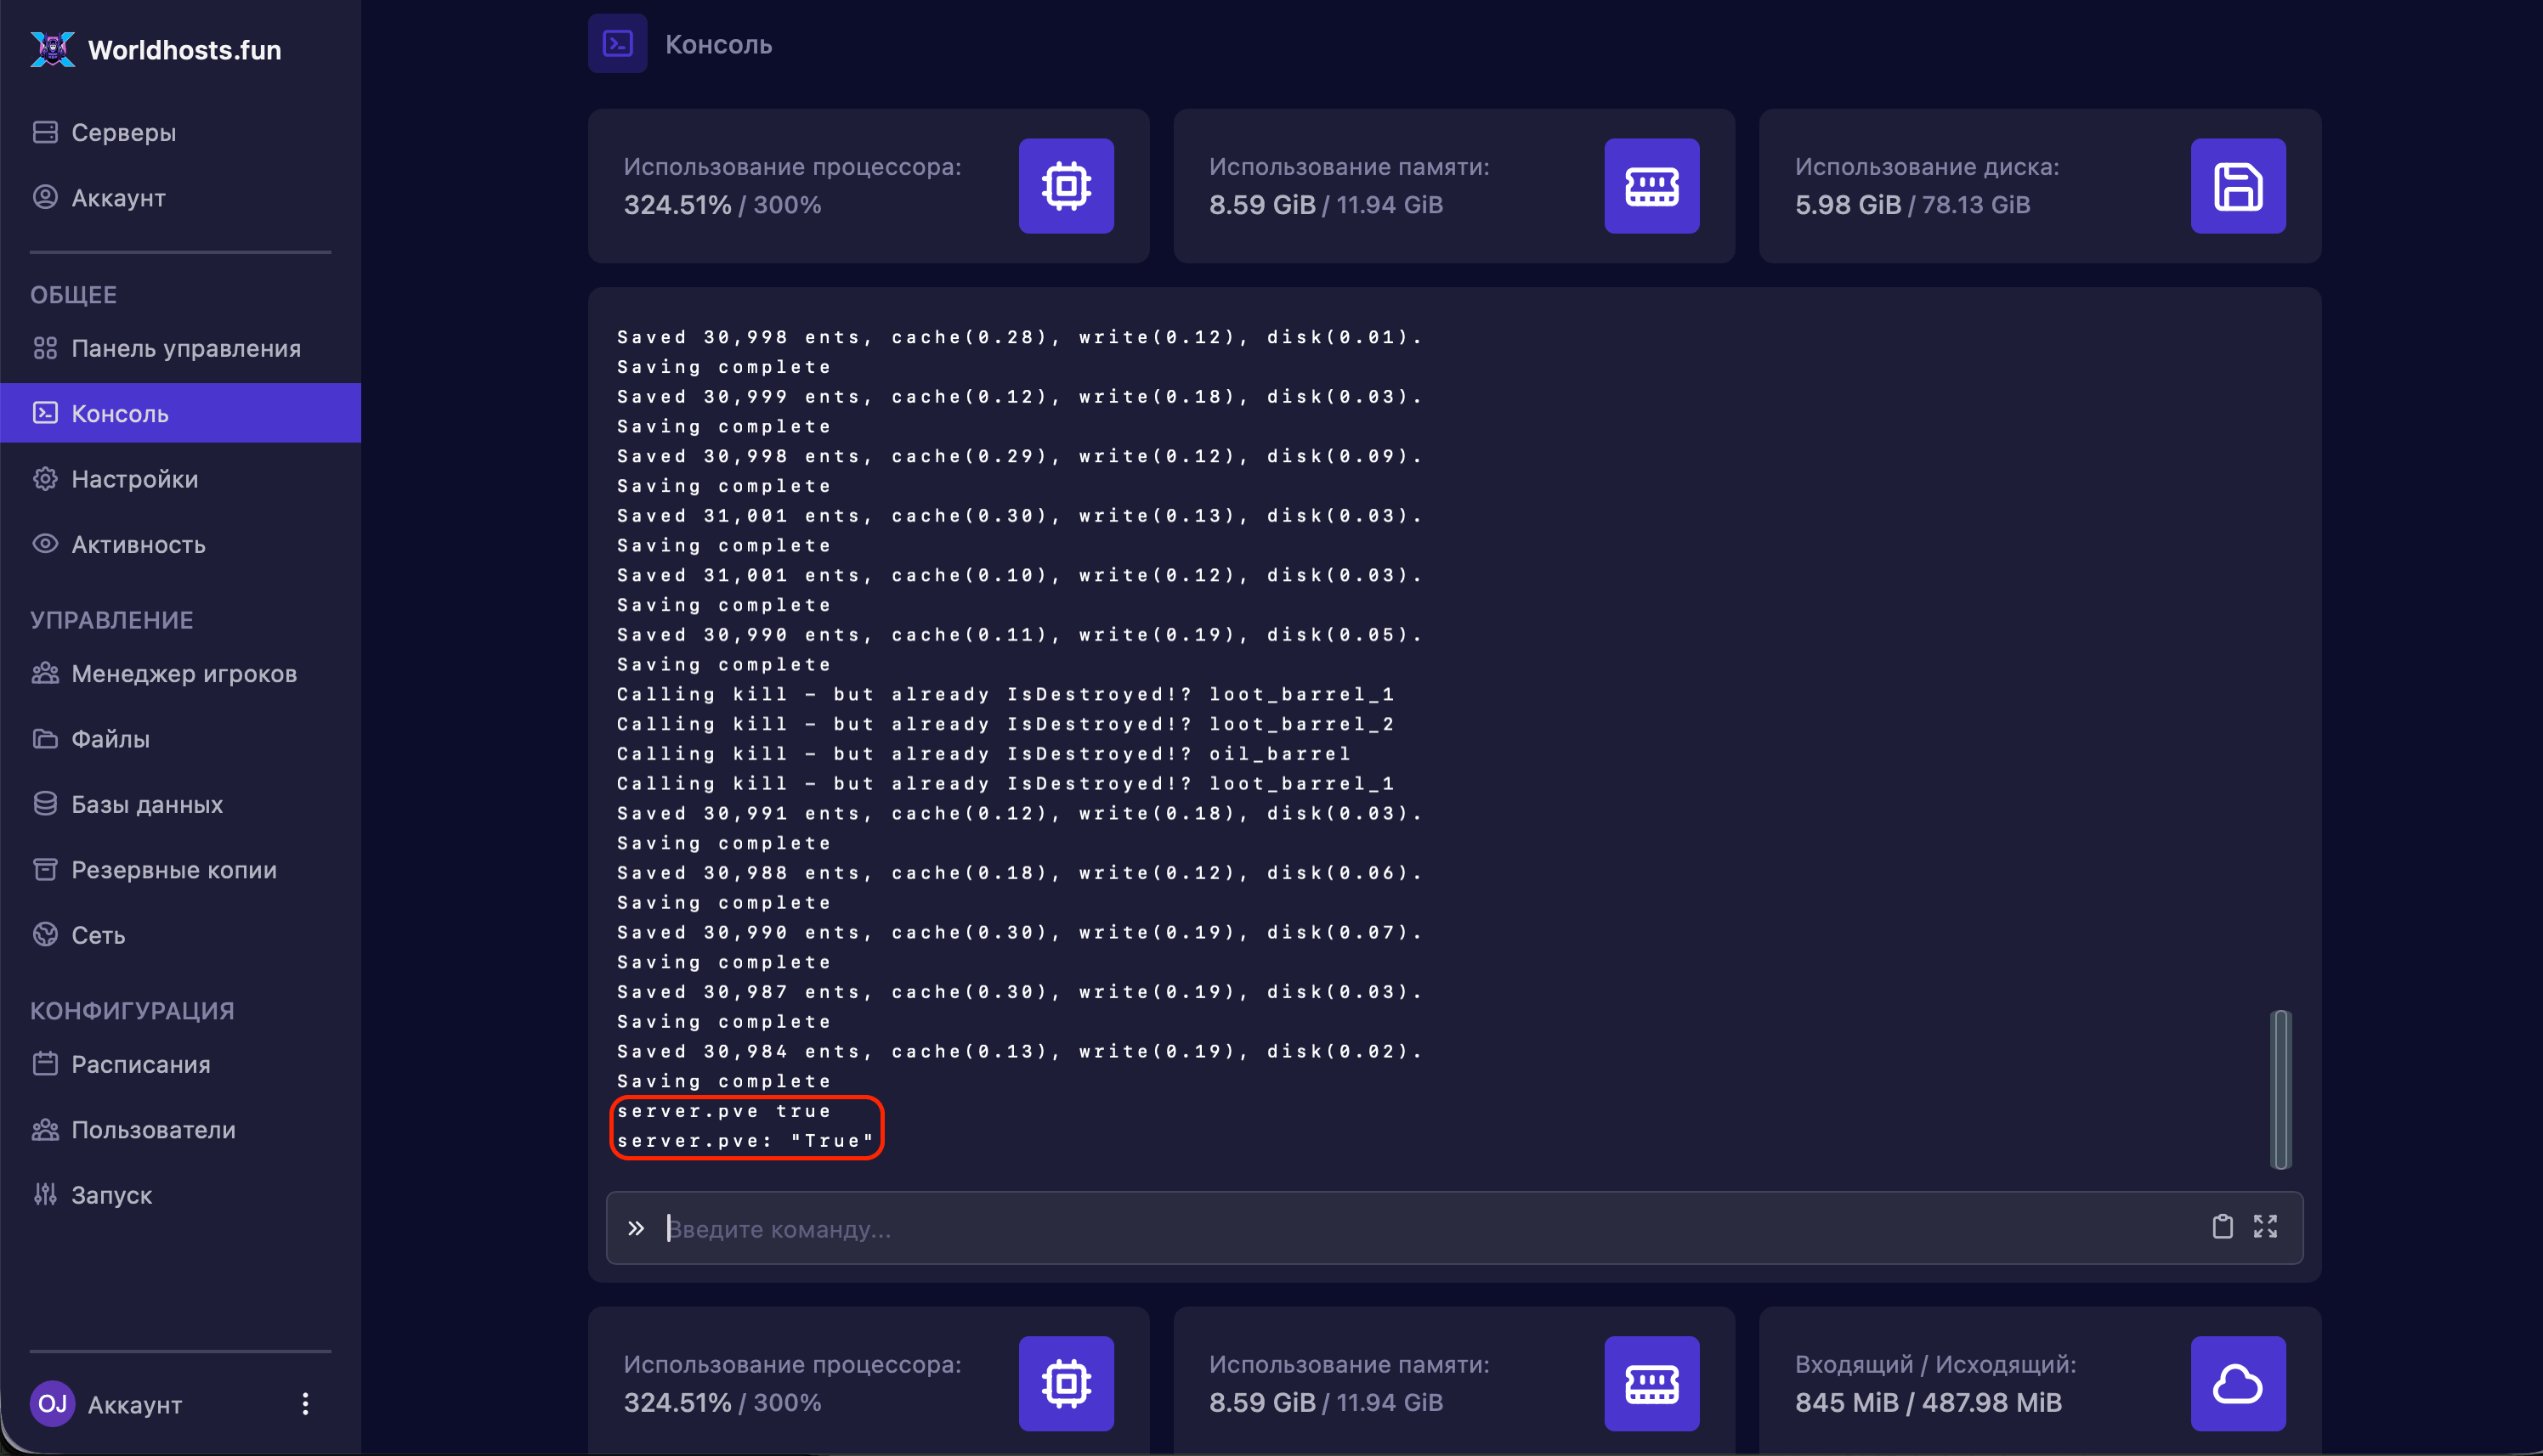This screenshot has width=2543, height=1456.
Task: Click the terminal icon beside Консоль in sidebar
Action: 45,413
